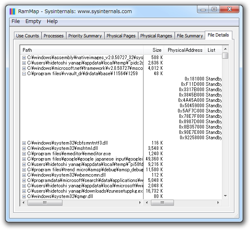
Task: Select the mshtml.dll file path
Action: 62,148
